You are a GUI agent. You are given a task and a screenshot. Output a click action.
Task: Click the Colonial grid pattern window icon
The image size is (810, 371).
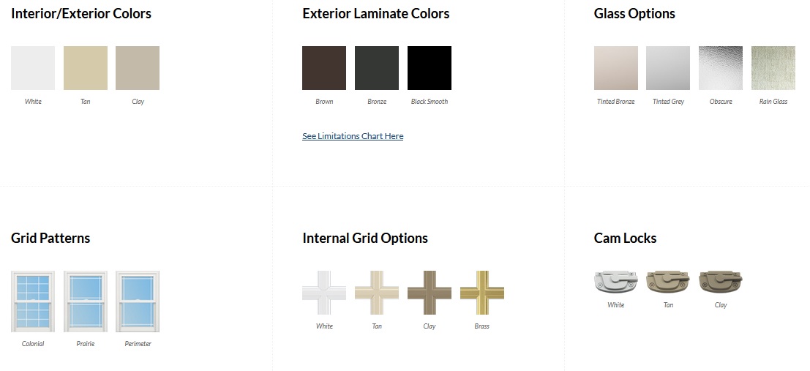coord(33,301)
